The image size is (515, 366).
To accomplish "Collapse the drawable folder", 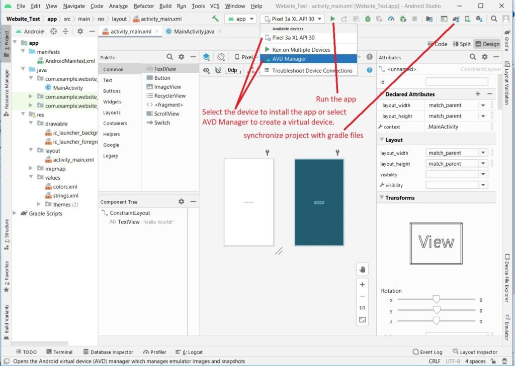I will click(31, 124).
